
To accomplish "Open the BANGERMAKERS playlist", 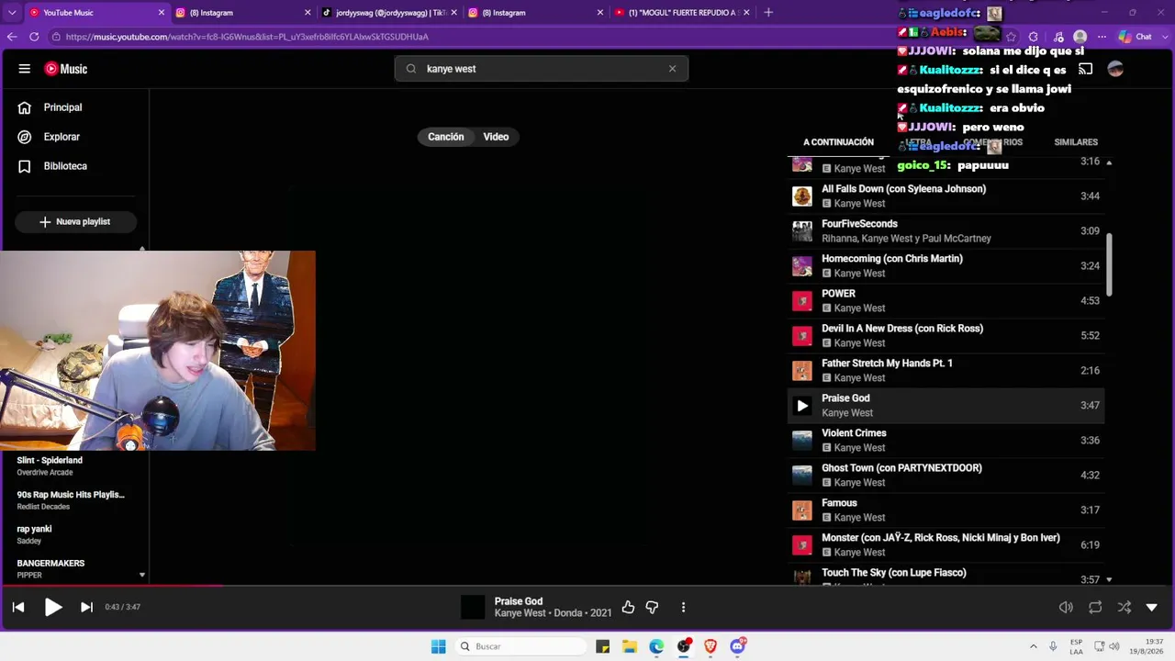I will tap(76, 568).
